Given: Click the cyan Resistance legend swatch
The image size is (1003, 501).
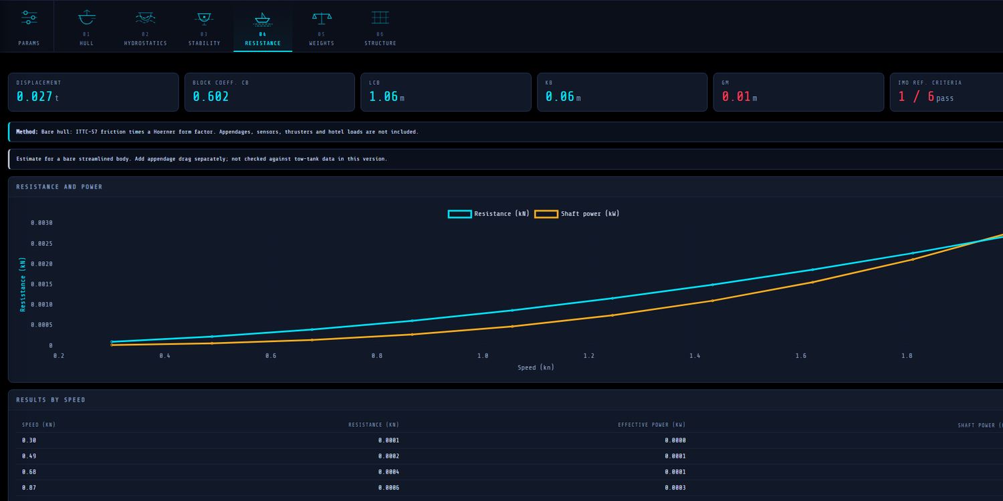Looking at the screenshot, I should [x=459, y=214].
